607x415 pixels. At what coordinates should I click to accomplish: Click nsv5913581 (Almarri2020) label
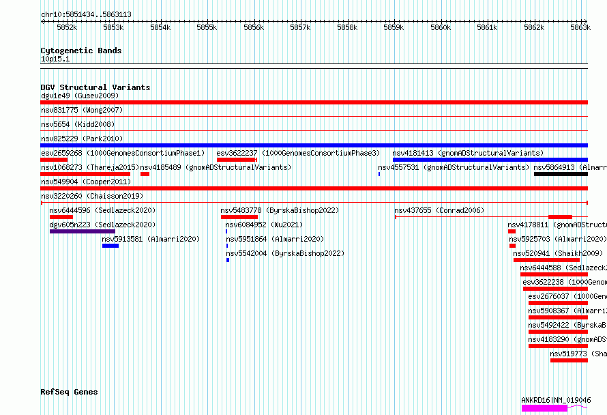pos(151,239)
